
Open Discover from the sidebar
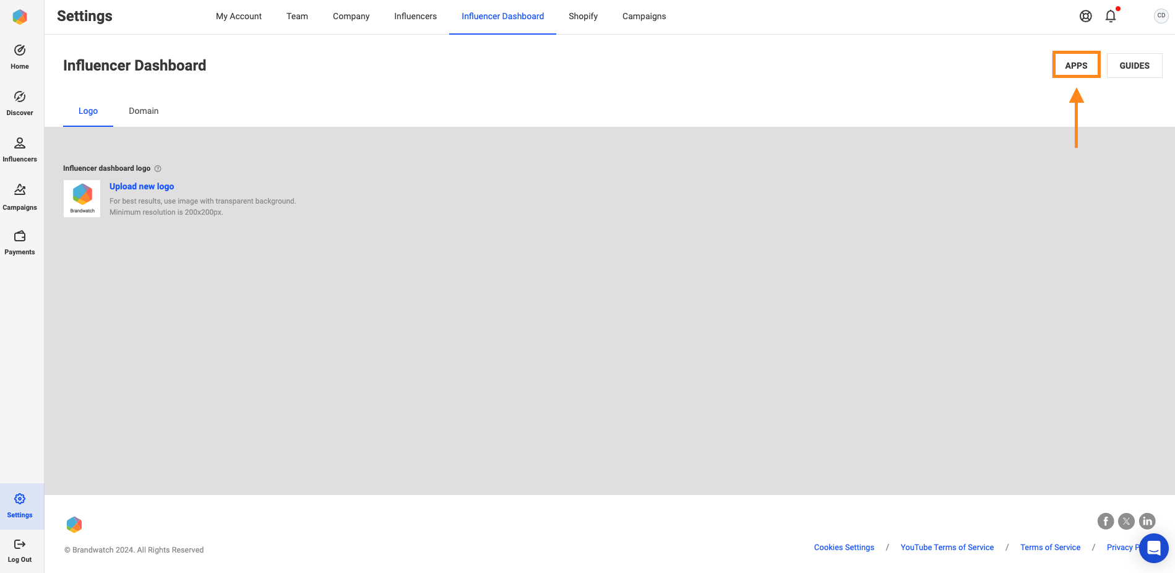20,103
